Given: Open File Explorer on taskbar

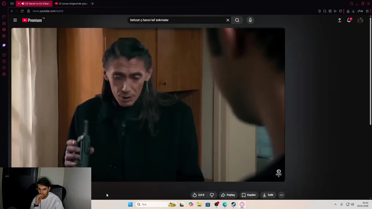Looking at the screenshot, I should tap(199, 204).
